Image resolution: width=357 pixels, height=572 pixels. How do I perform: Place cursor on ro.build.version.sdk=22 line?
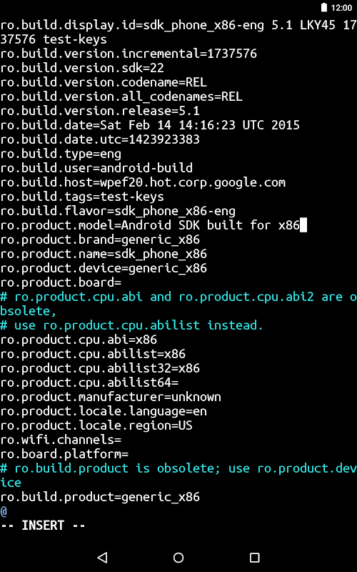[82, 68]
